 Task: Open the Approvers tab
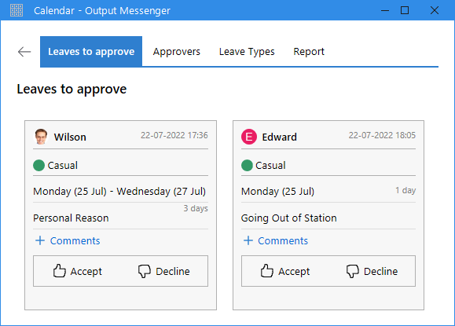tap(177, 52)
